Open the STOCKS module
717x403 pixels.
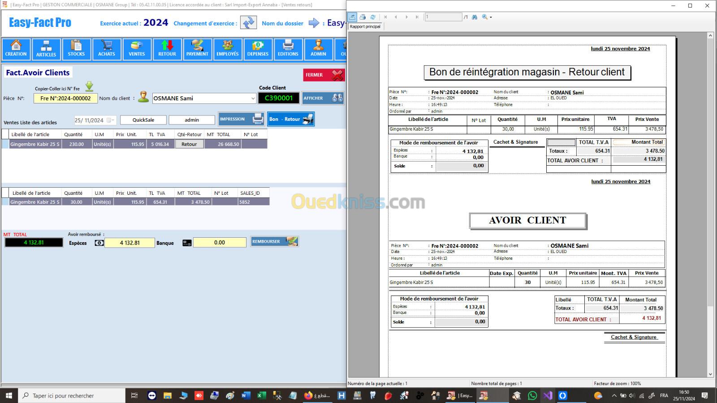(x=76, y=49)
